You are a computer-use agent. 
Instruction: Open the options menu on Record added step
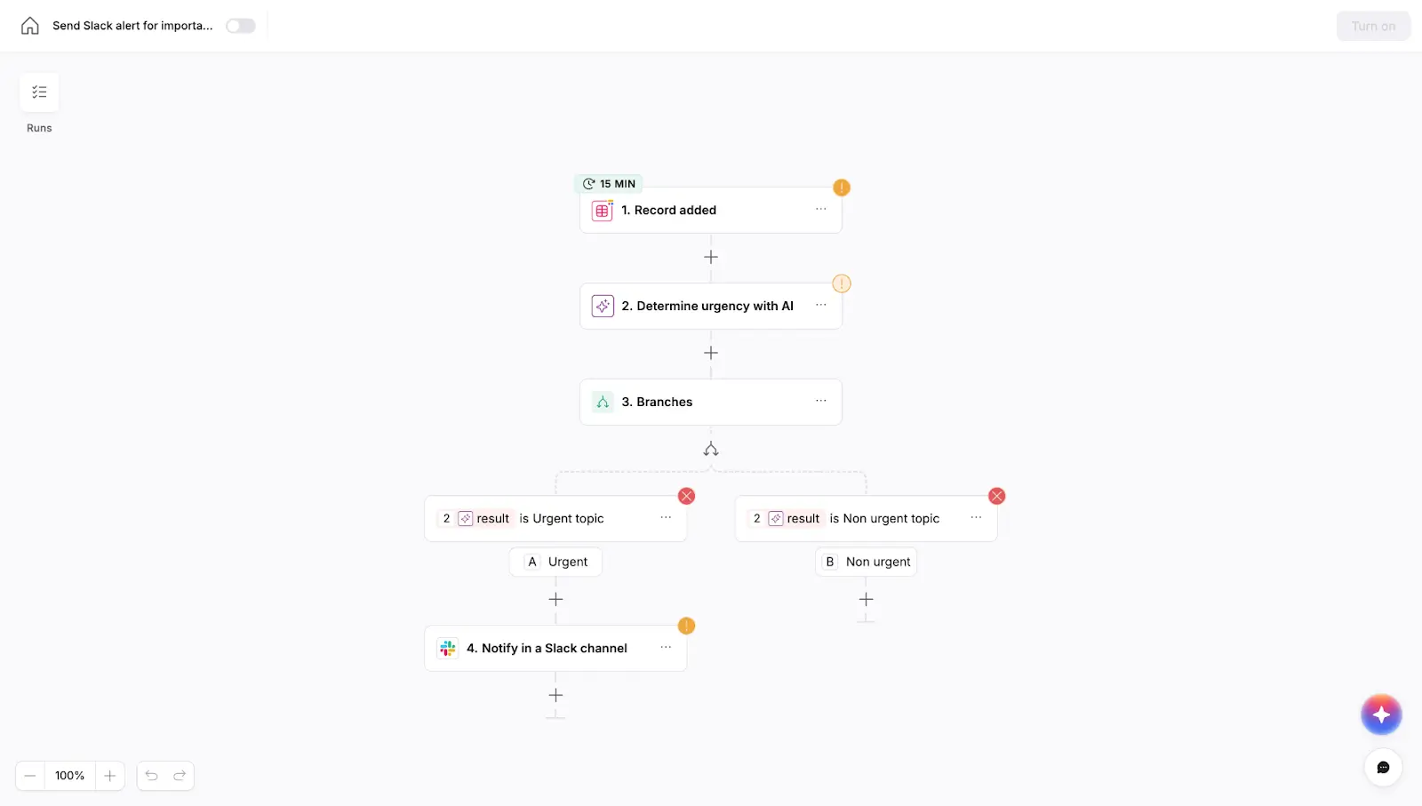[820, 210]
